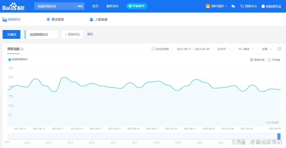
Task: Open the 帮助中心 link
Action: pos(249,6)
